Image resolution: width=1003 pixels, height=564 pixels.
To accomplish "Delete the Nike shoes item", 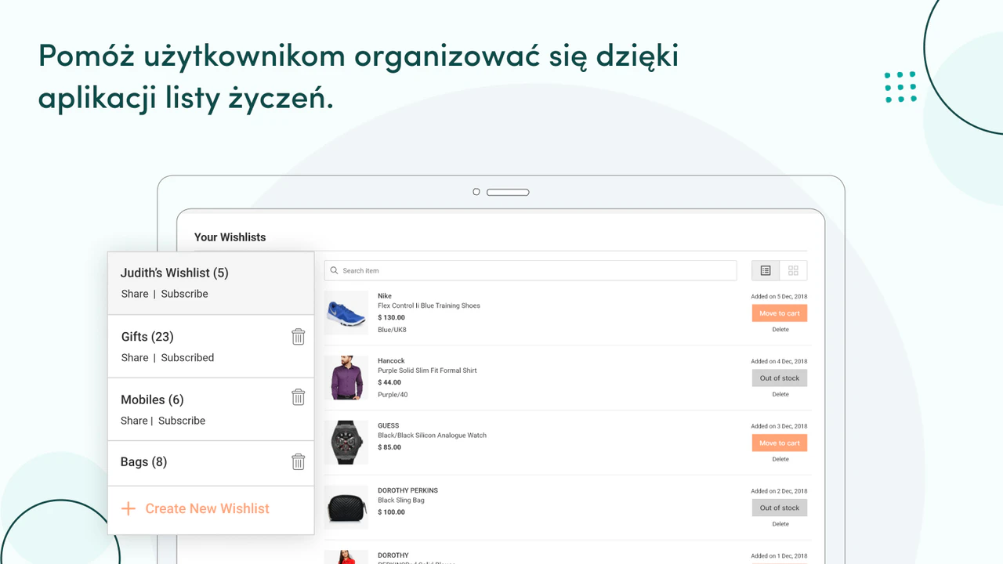I will click(780, 330).
